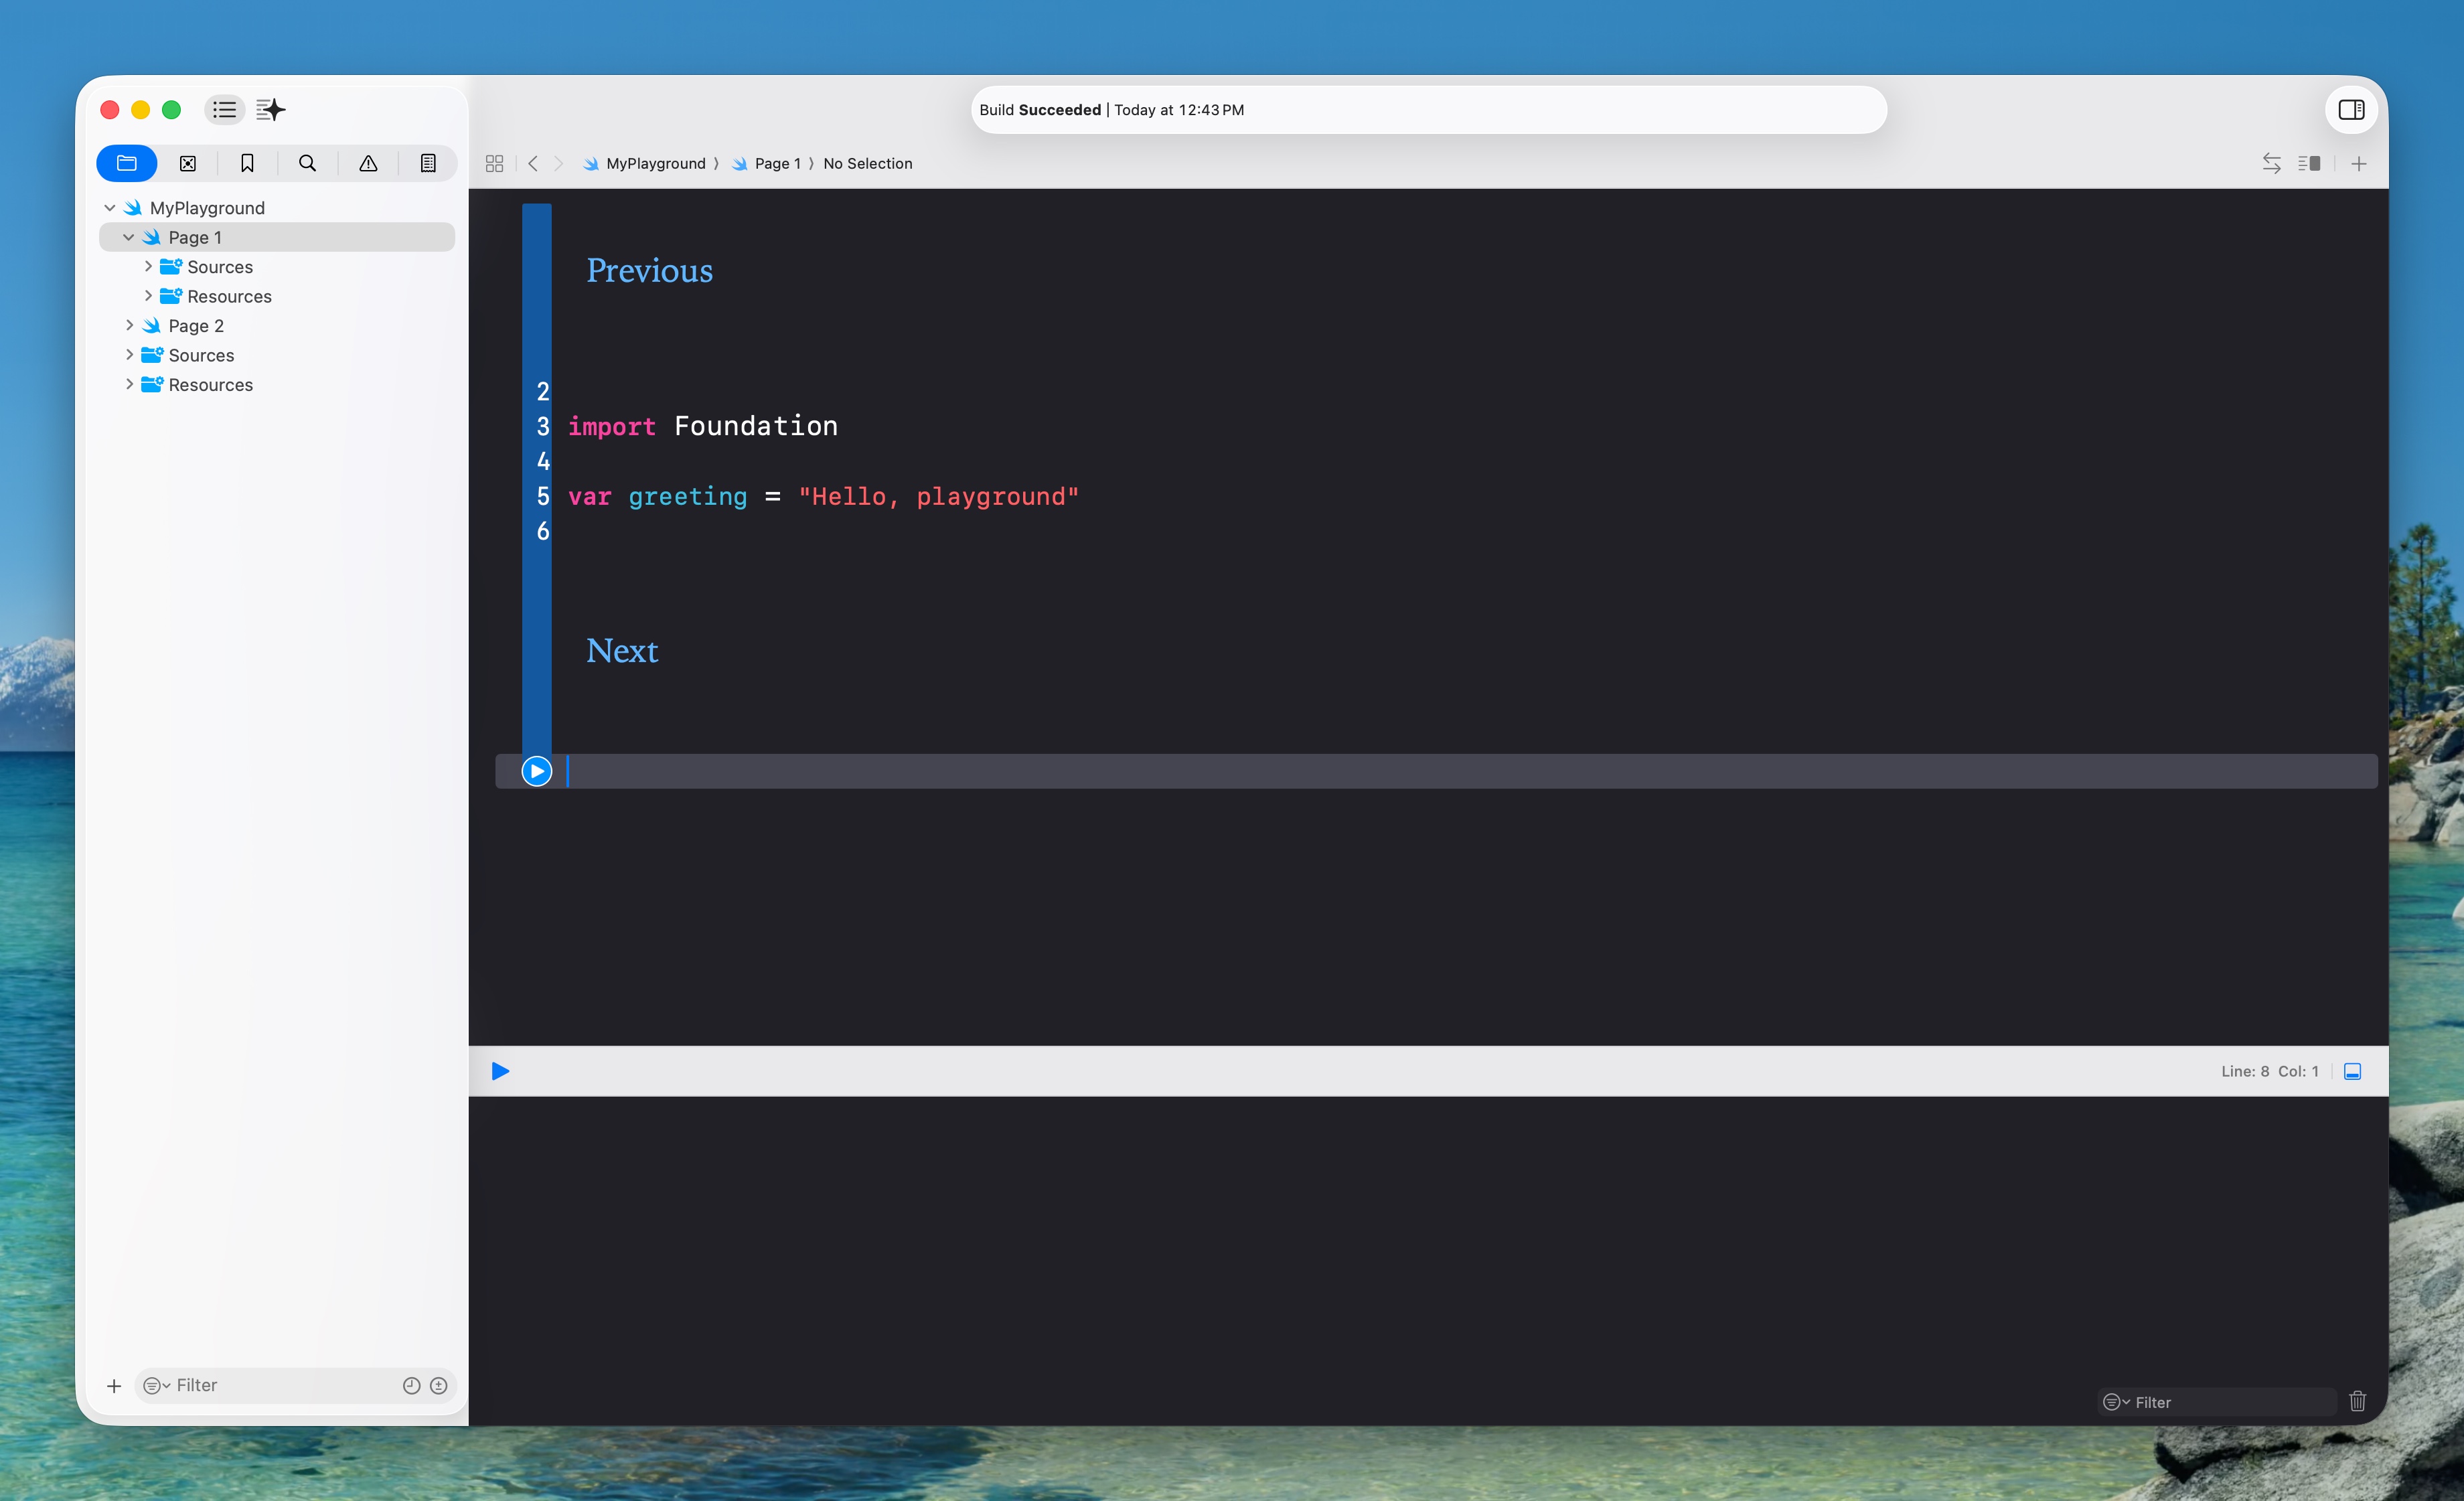Go forward with the right chevron
Screen dimensions: 2464x1501
559,164
